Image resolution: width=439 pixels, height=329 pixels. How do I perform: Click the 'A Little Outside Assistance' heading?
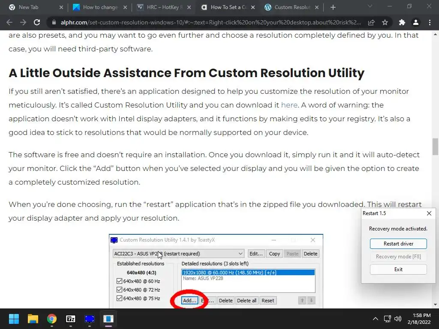pyautogui.click(x=186, y=73)
